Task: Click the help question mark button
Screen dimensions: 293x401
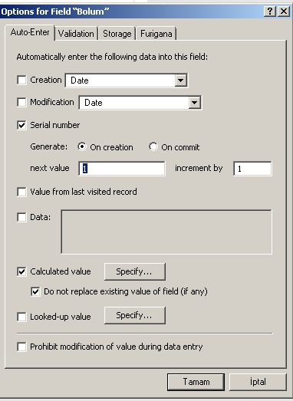Action: [x=270, y=12]
